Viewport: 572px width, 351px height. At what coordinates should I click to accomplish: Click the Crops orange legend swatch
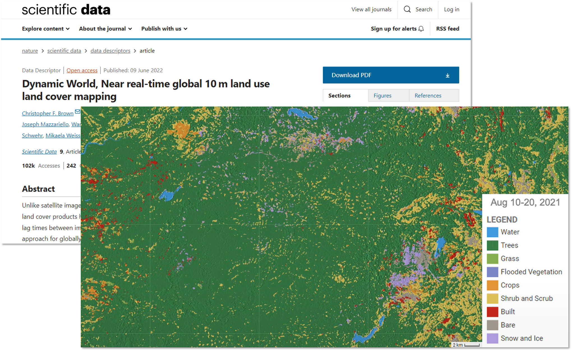click(492, 285)
